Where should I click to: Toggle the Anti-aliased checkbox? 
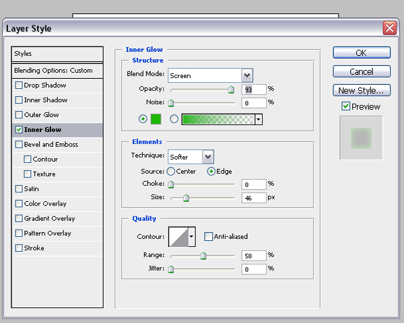click(x=208, y=236)
